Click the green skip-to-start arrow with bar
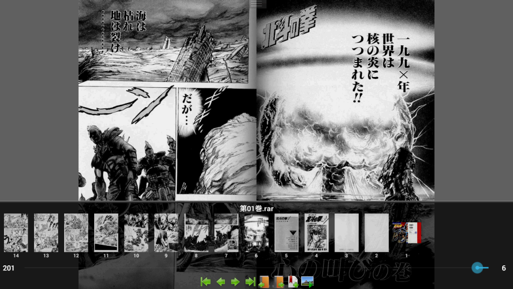 coord(206,282)
